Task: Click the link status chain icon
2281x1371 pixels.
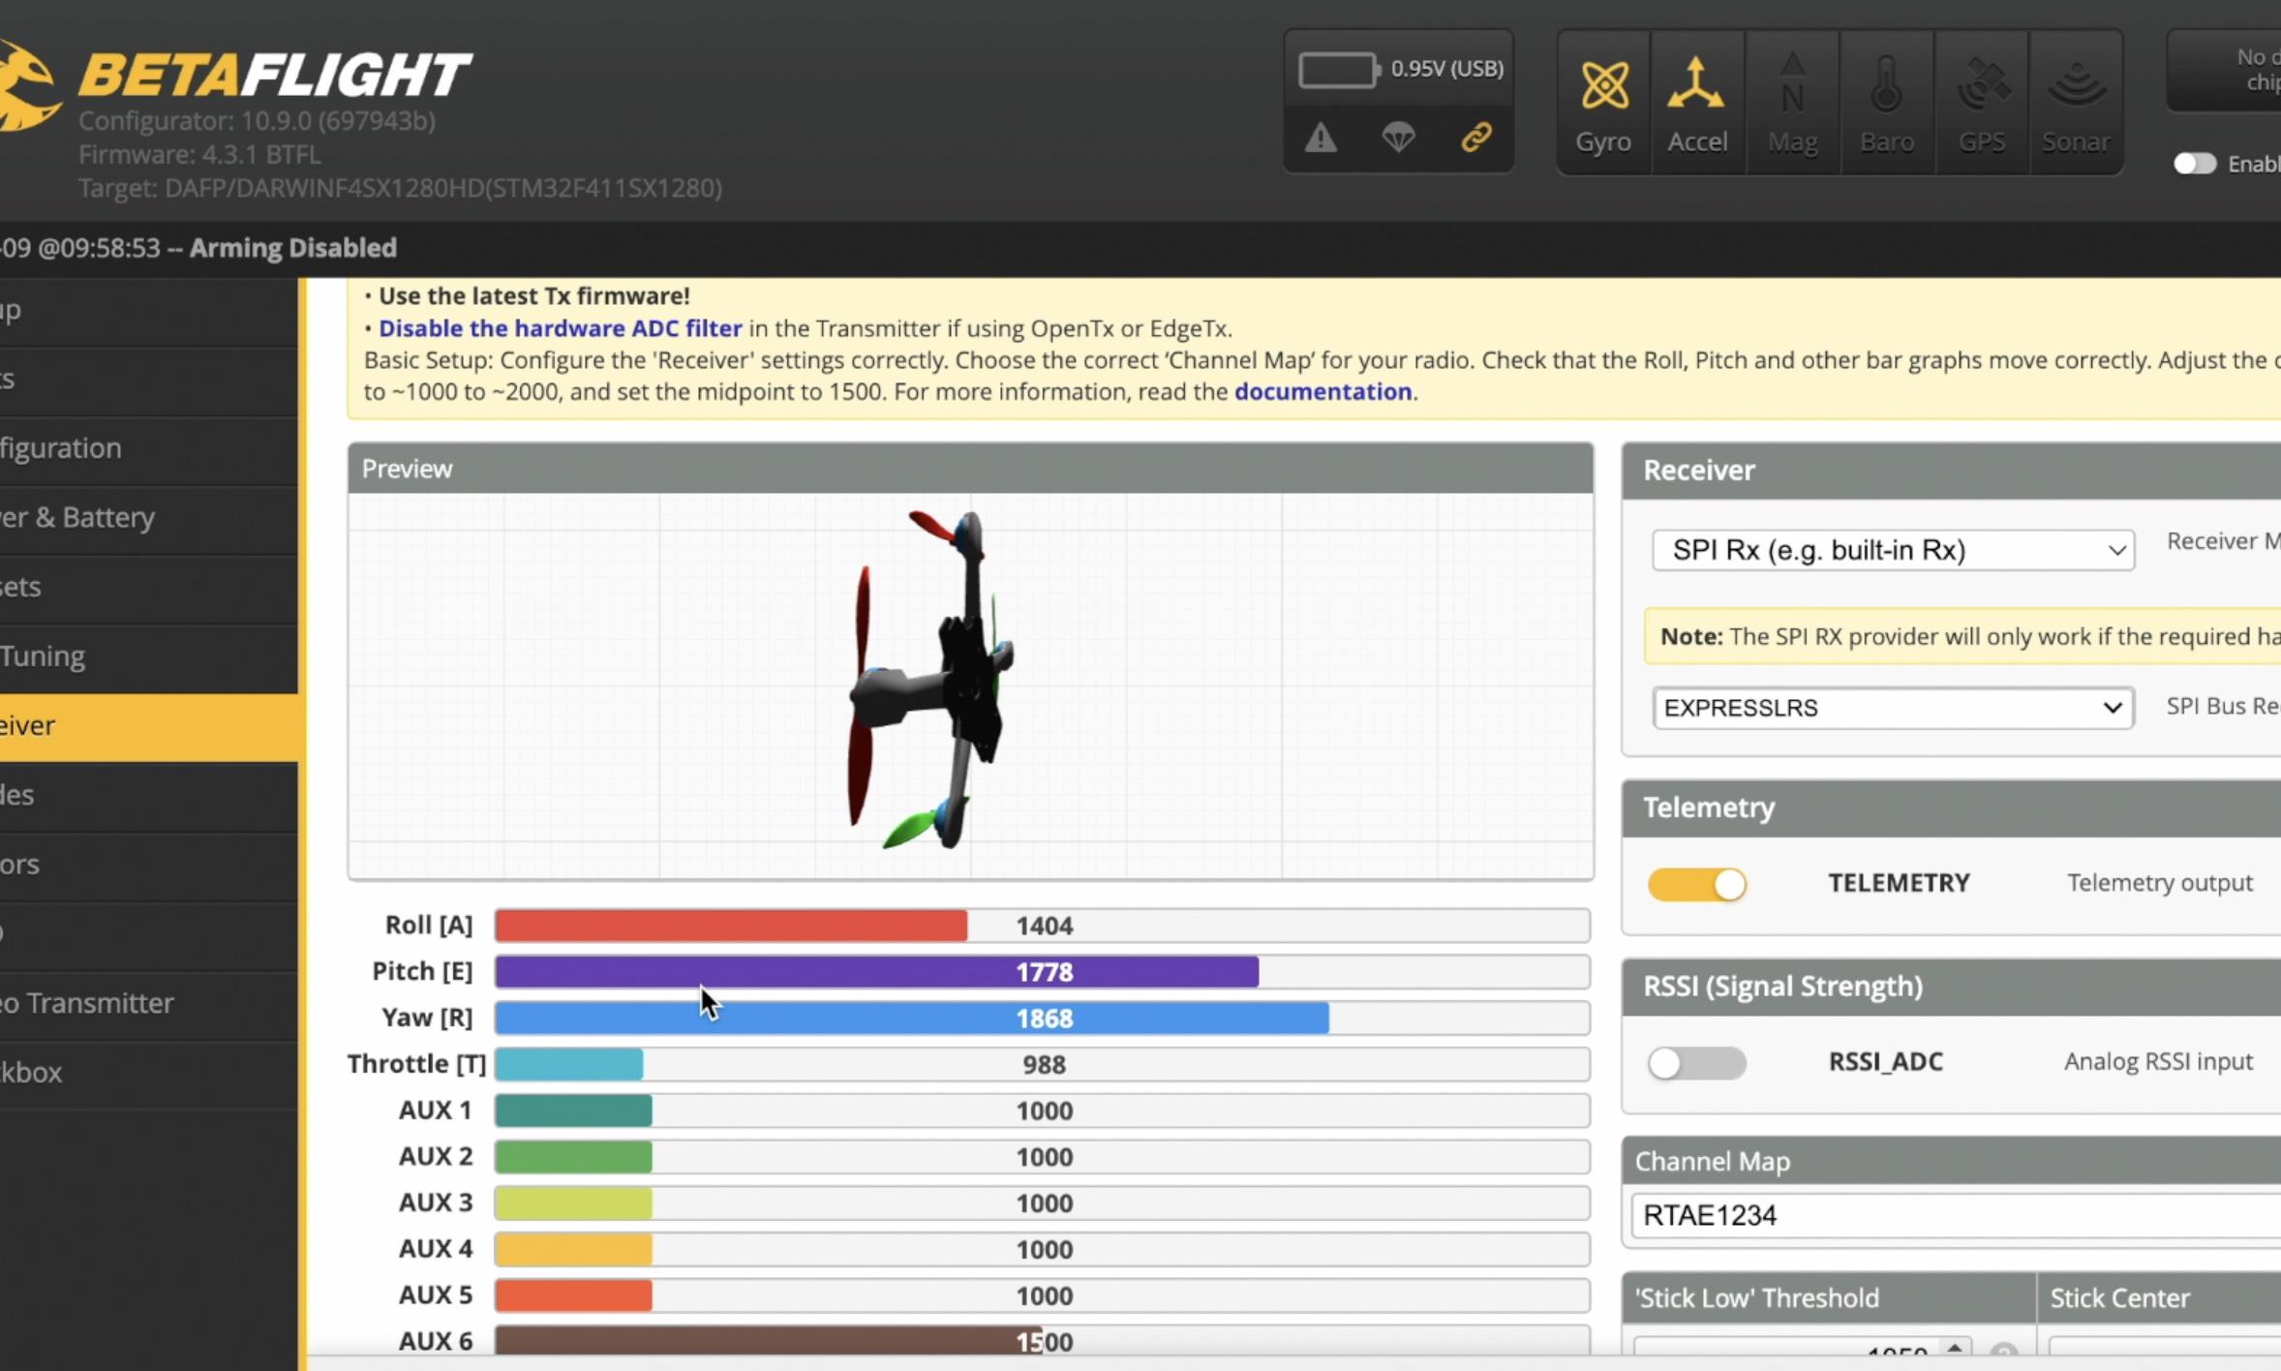Action: coord(1475,138)
